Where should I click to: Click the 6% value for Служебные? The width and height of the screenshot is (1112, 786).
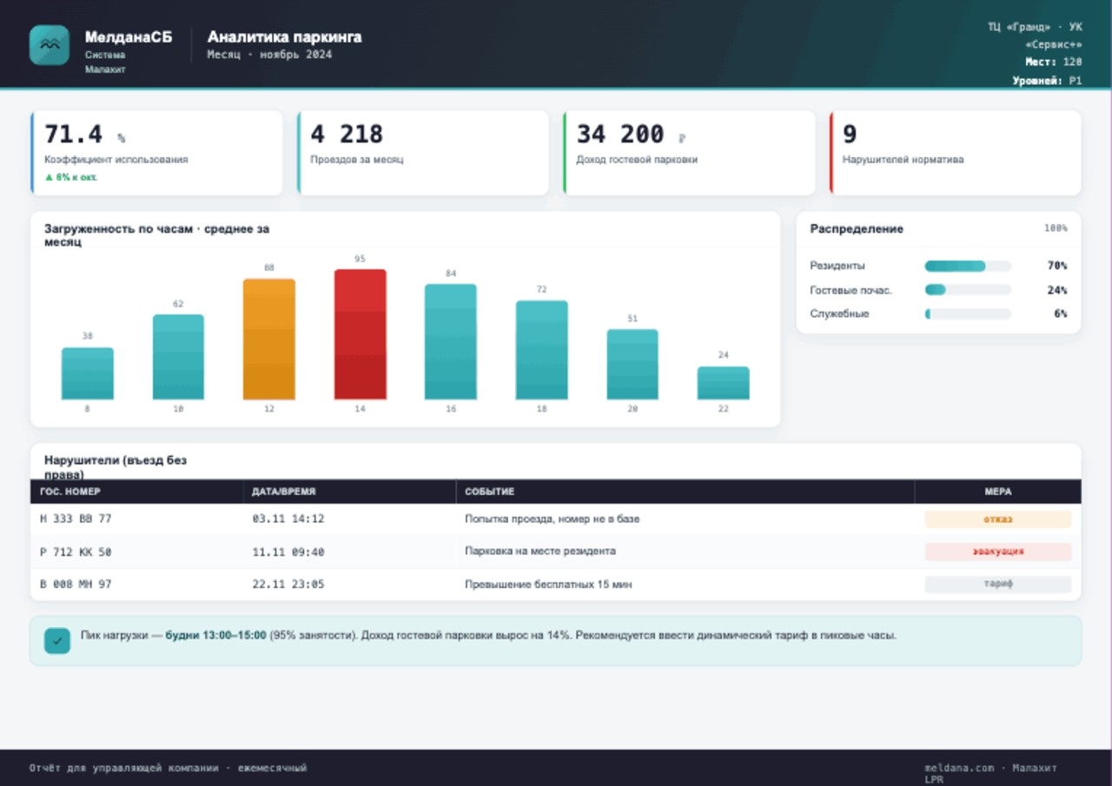coord(1061,314)
